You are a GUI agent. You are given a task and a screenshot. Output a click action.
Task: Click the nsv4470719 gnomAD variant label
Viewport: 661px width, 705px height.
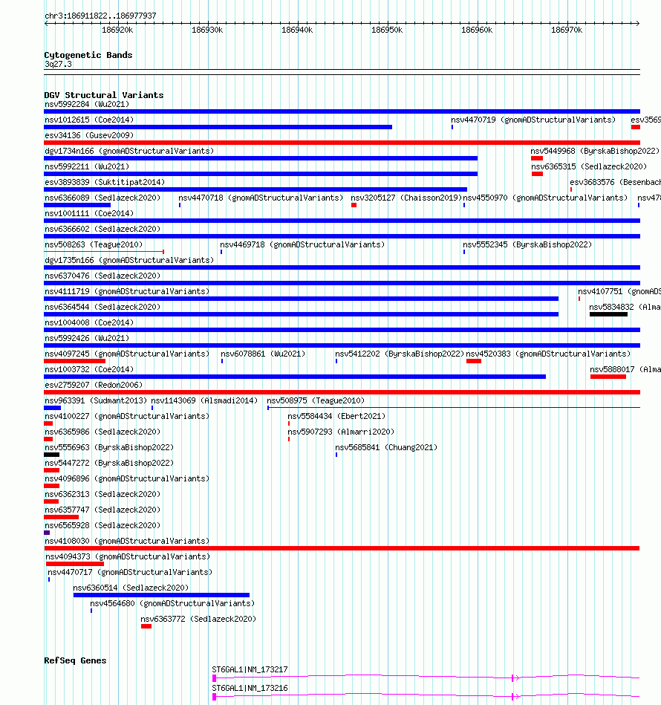pyautogui.click(x=533, y=120)
